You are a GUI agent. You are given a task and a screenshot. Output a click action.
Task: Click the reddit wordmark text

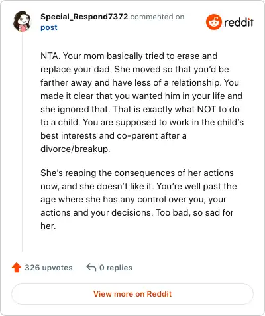238,23
